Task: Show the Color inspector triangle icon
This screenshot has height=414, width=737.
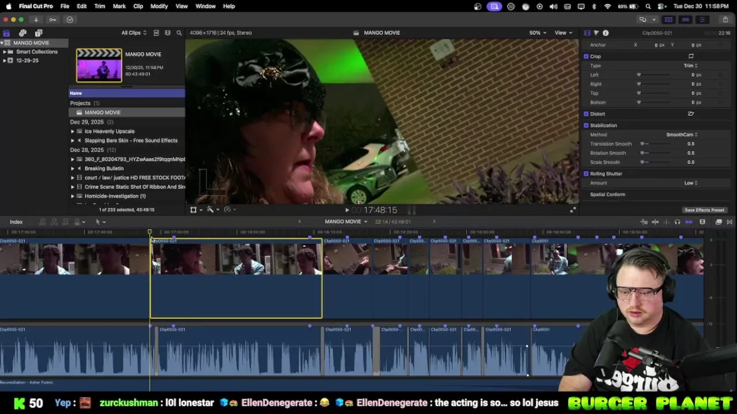Action: (x=596, y=33)
